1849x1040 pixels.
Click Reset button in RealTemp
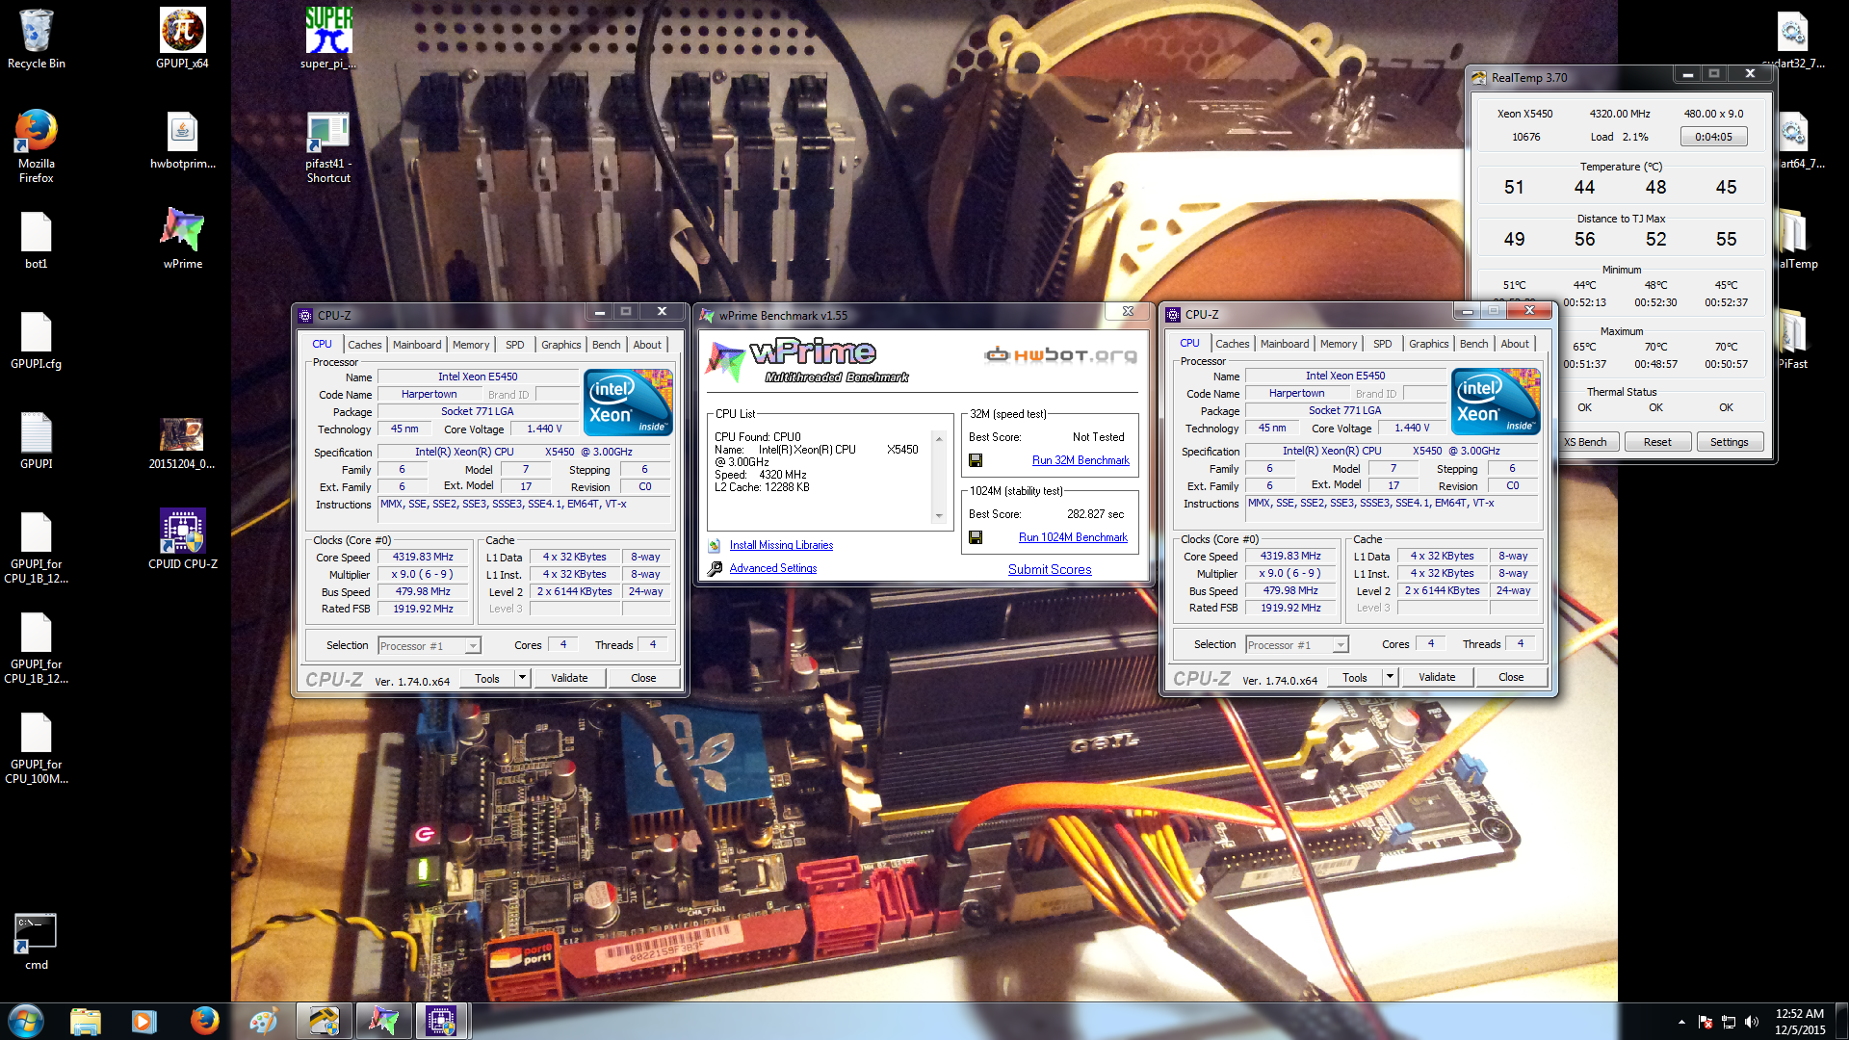(x=1657, y=442)
